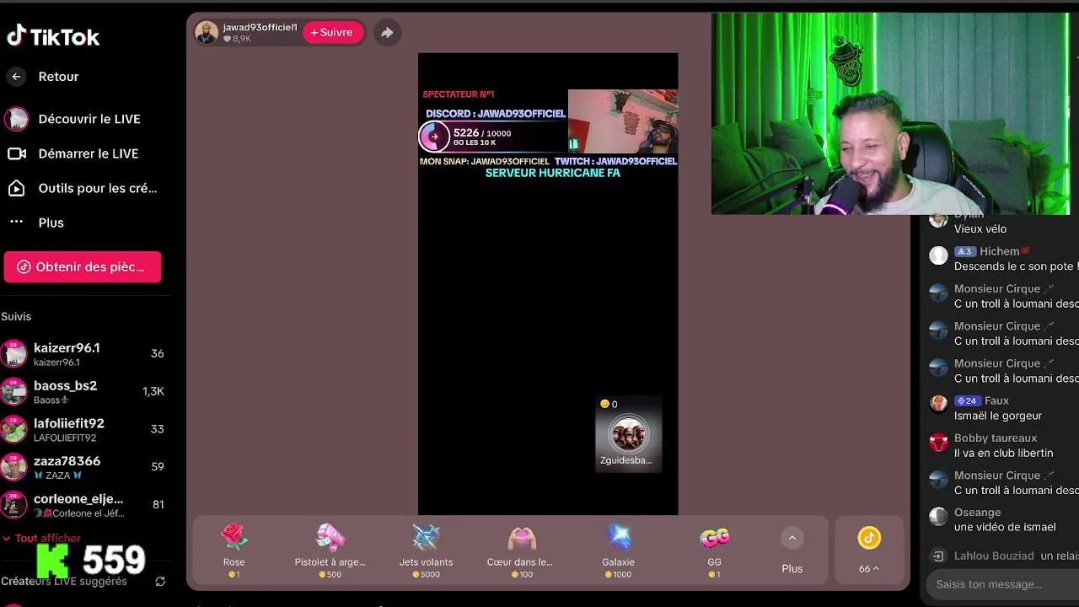This screenshot has width=1079, height=607.
Task: Click une vidéo de ismael message
Action: coord(1005,527)
